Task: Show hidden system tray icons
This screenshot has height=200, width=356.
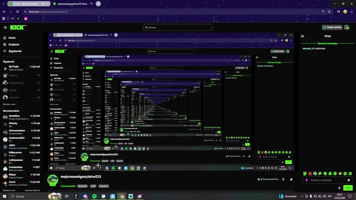Action: [x=302, y=196]
